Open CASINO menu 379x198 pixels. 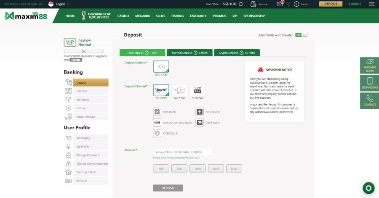point(123,16)
